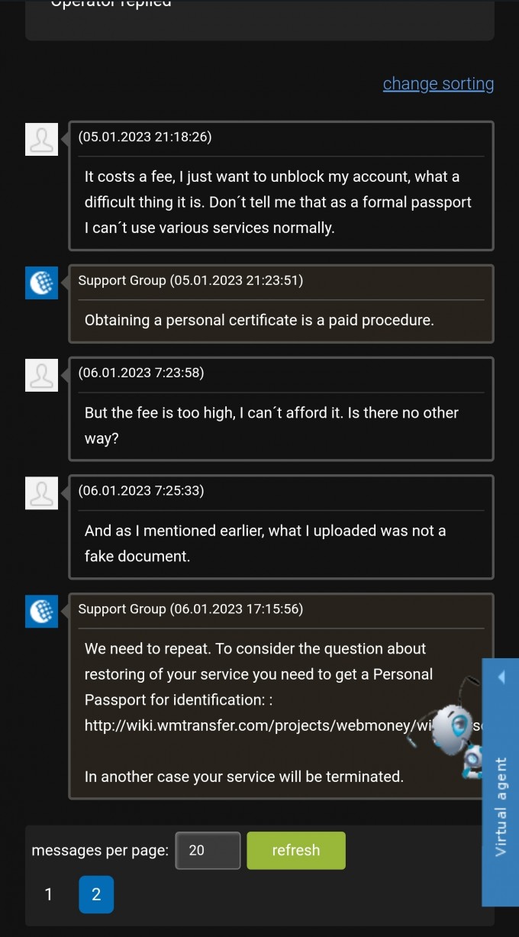Screen dimensions: 519x937
Task: Click the 'not a fake document' message
Action: click(266, 543)
